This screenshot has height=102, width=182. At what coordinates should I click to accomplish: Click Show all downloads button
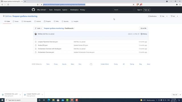tap(175, 95)
